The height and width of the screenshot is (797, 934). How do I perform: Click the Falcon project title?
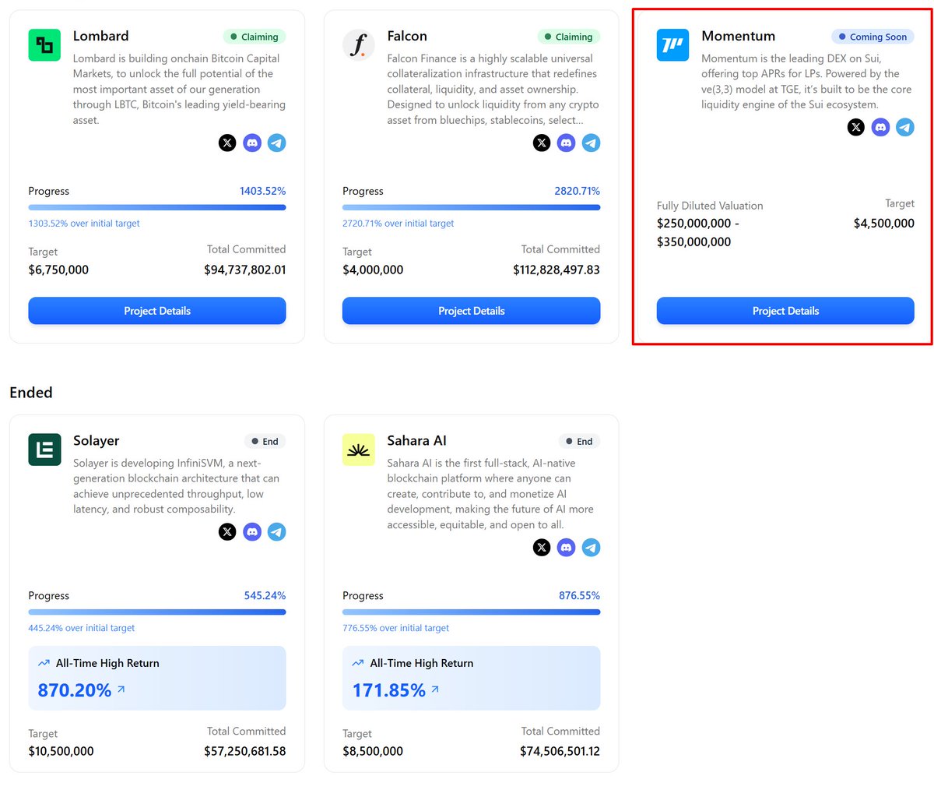[407, 36]
